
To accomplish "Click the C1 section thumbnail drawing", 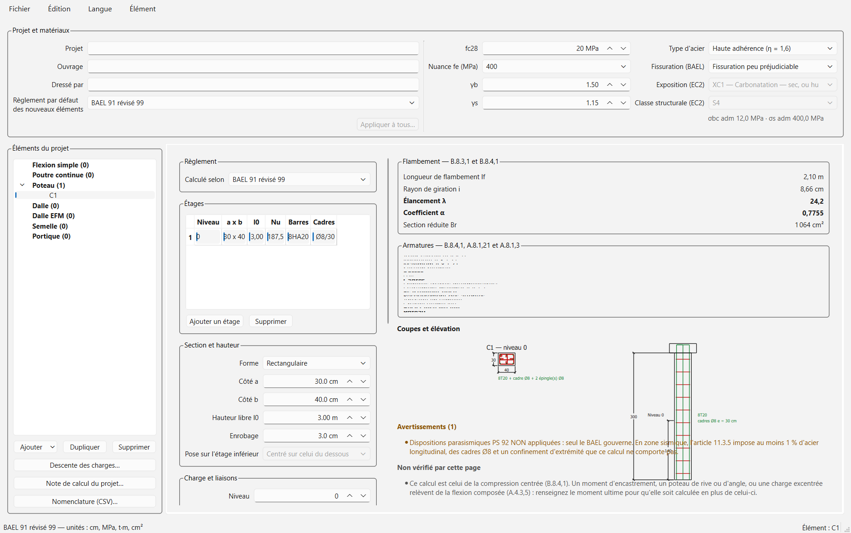I will [507, 359].
